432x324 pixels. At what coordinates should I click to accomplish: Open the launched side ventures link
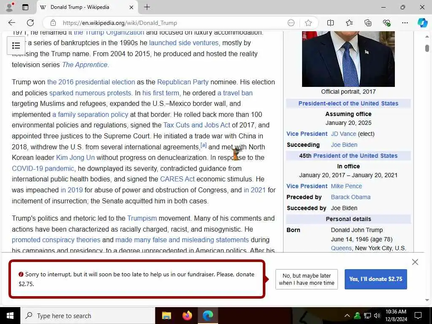[184, 43]
